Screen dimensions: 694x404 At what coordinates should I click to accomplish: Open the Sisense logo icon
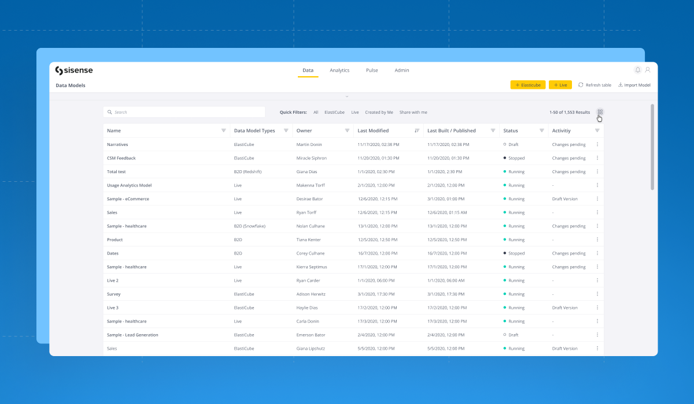pos(58,70)
